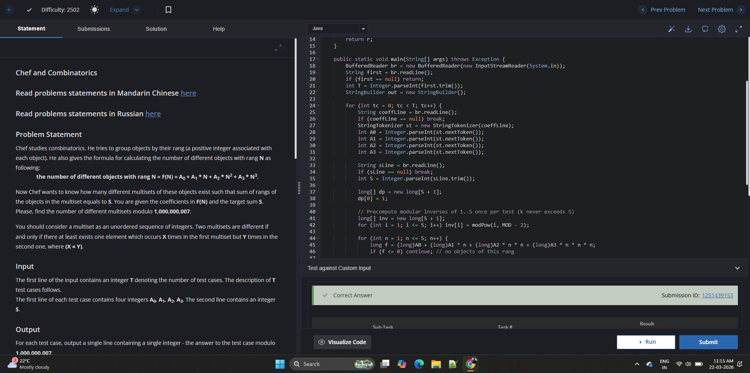Image resolution: width=750 pixels, height=373 pixels.
Task: Open the Solution tab
Action: coord(156,29)
